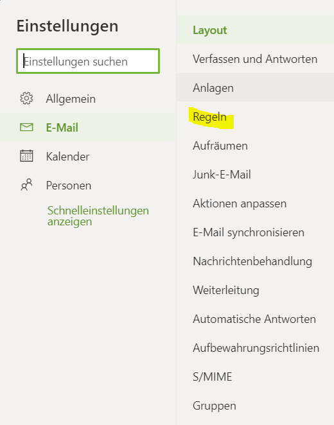The width and height of the screenshot is (334, 425).
Task: Open Verfassen und Antworten settings
Action: pyautogui.click(x=255, y=59)
